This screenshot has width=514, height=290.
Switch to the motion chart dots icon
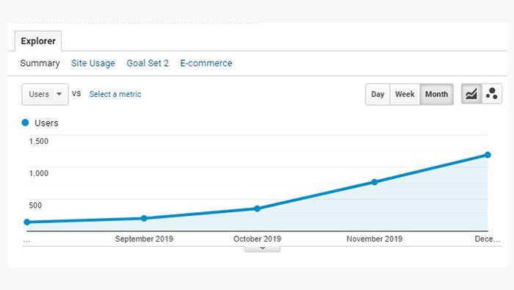pyautogui.click(x=492, y=94)
